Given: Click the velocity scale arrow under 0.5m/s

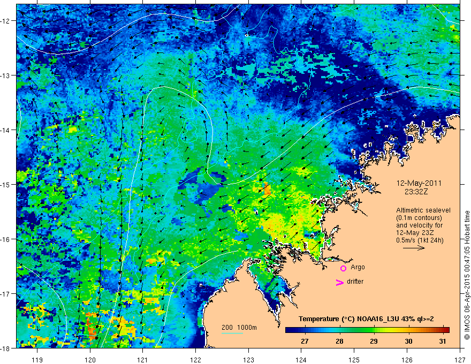Looking at the screenshot, I should point(414,248).
